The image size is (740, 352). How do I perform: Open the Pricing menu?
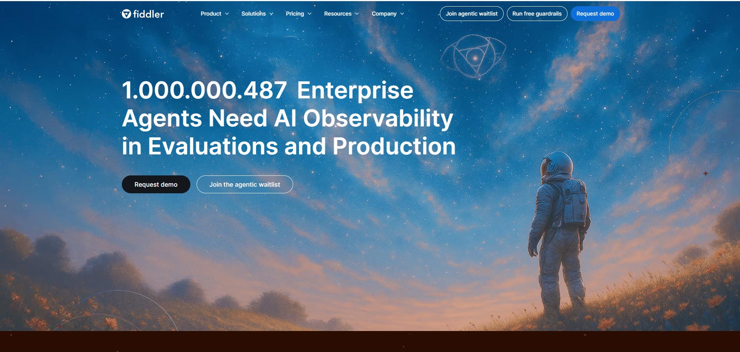pyautogui.click(x=295, y=14)
